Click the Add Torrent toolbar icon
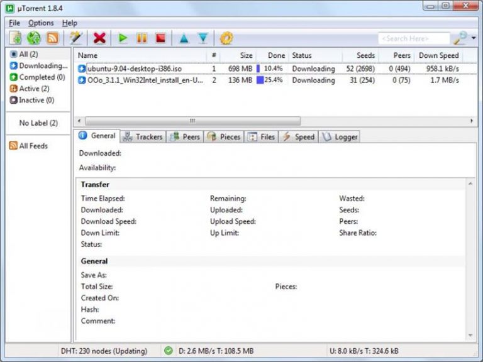Viewport: 483px width, 362px height. pyautogui.click(x=15, y=38)
